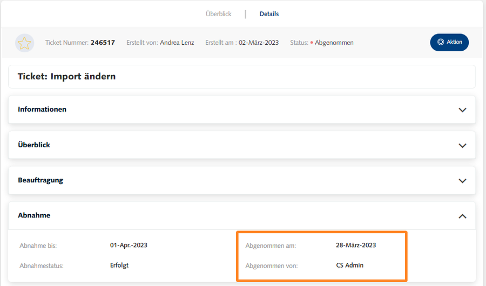Open the Aktion button menu
Viewport: 486px width, 286px height.
(449, 42)
